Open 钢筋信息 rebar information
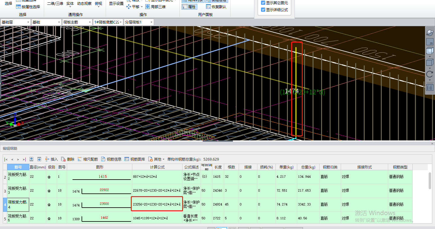This screenshot has height=229, width=435. pyautogui.click(x=111, y=159)
